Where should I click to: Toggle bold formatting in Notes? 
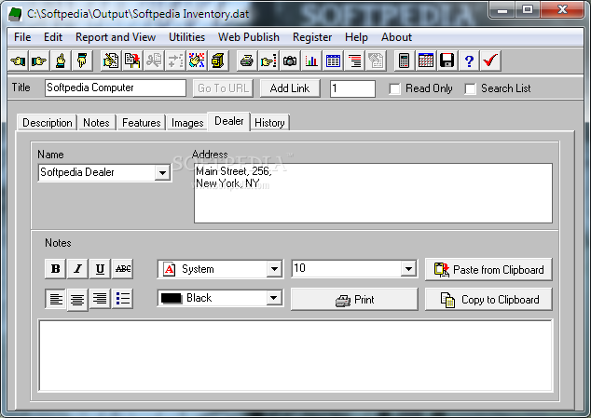(55, 269)
